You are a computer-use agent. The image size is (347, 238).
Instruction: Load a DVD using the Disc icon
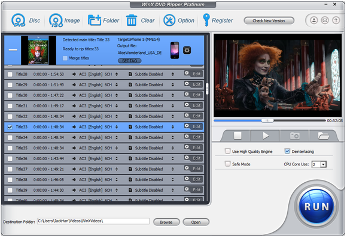click(x=19, y=20)
